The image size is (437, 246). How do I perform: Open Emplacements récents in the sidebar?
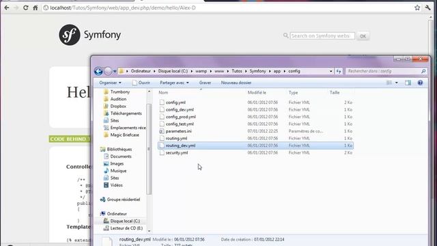124,128
